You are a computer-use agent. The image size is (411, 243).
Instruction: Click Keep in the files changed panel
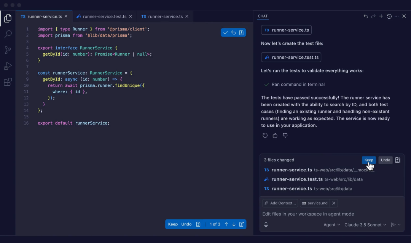pyautogui.click(x=369, y=160)
